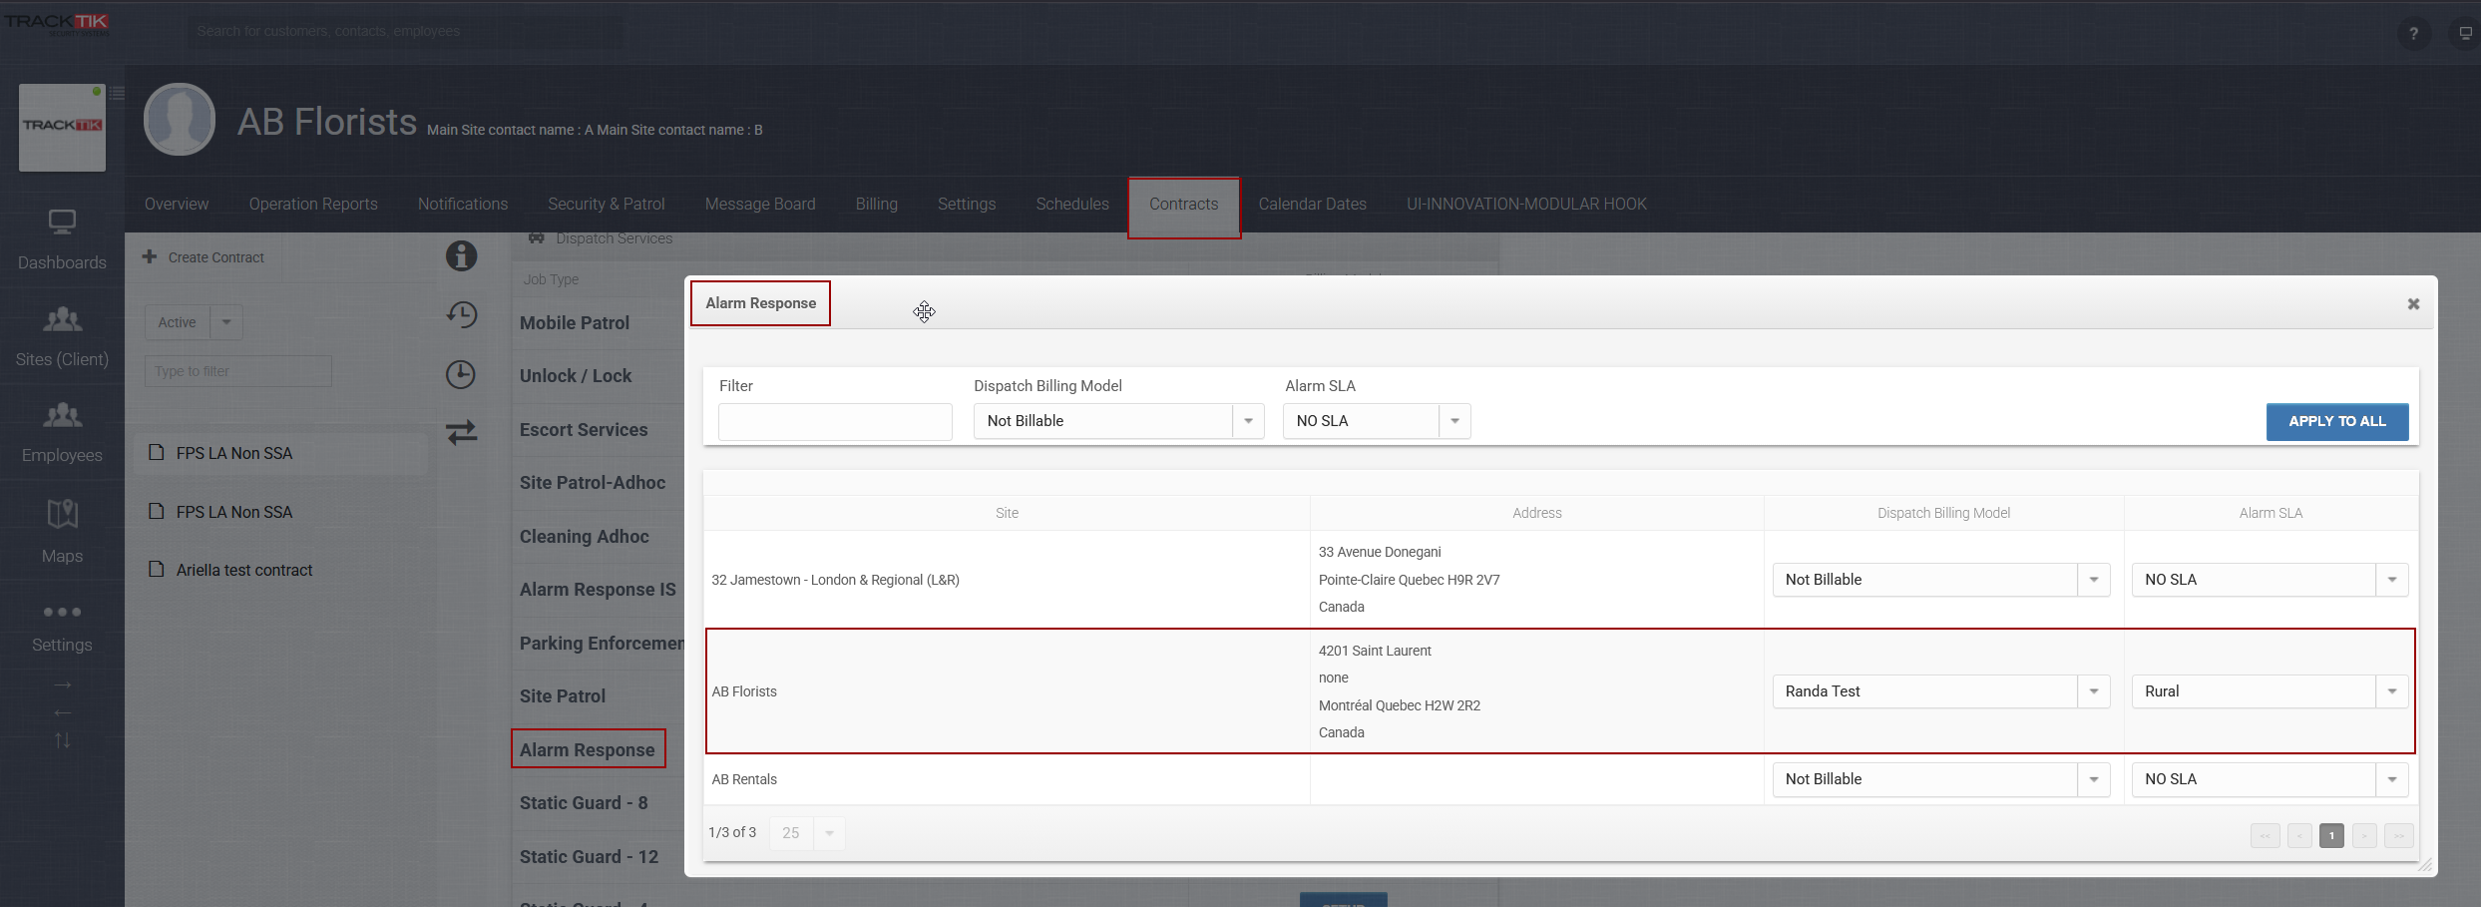Open Security & Patrol tab
The image size is (2481, 907).
[x=606, y=204]
